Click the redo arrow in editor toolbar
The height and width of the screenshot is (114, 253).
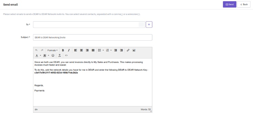pyautogui.click(x=42, y=50)
